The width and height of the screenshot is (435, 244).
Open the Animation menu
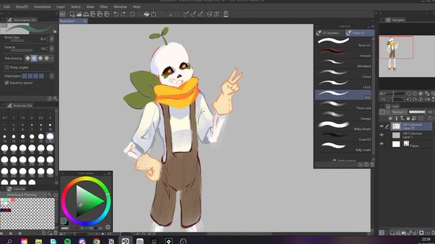[x=42, y=7]
